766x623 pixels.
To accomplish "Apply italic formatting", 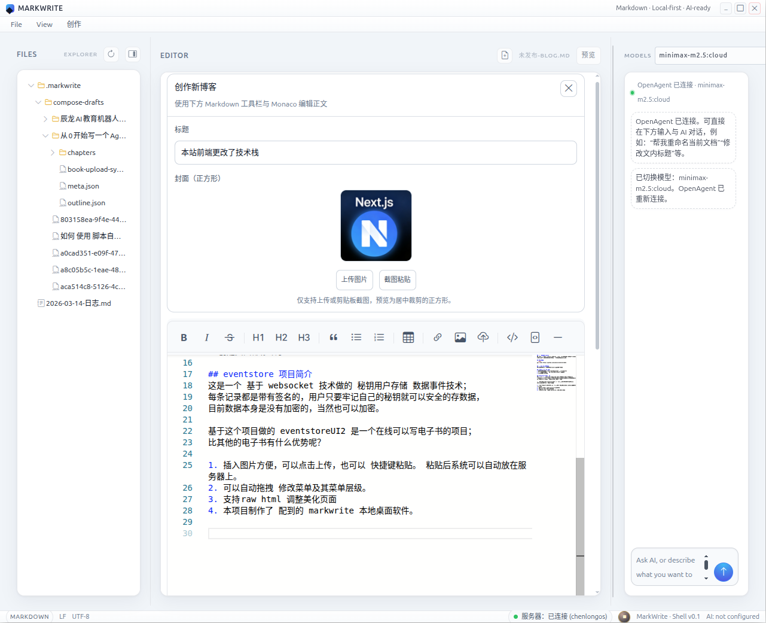I will click(x=207, y=338).
